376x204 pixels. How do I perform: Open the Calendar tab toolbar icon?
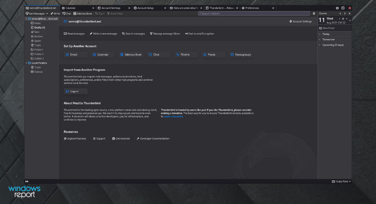pyautogui.click(x=338, y=8)
